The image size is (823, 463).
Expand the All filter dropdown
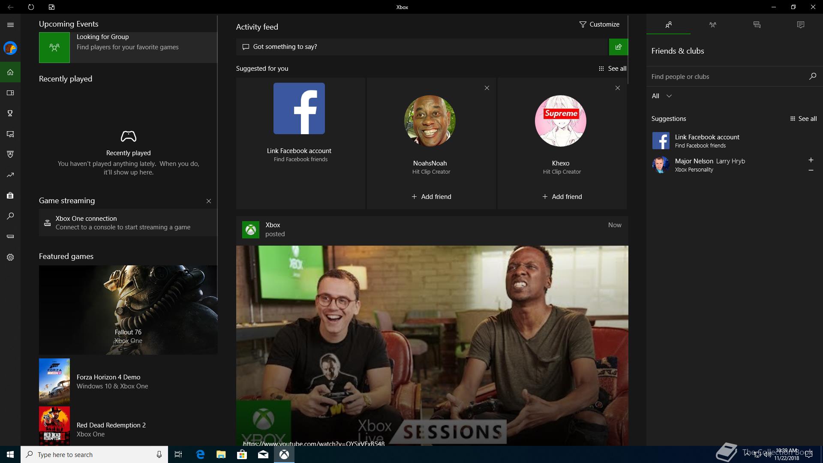click(x=661, y=96)
